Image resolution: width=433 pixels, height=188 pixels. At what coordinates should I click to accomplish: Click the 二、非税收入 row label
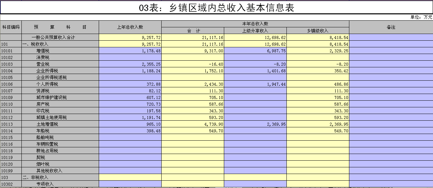pos(60,177)
